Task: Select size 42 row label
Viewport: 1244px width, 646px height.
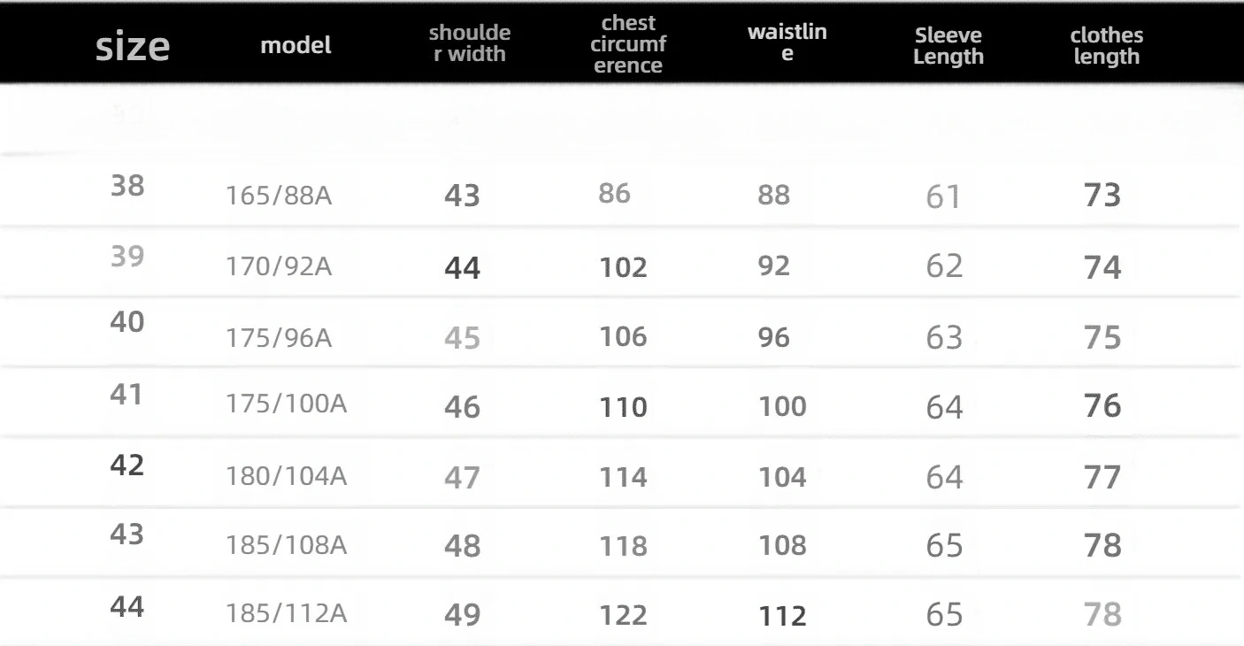Action: click(127, 465)
